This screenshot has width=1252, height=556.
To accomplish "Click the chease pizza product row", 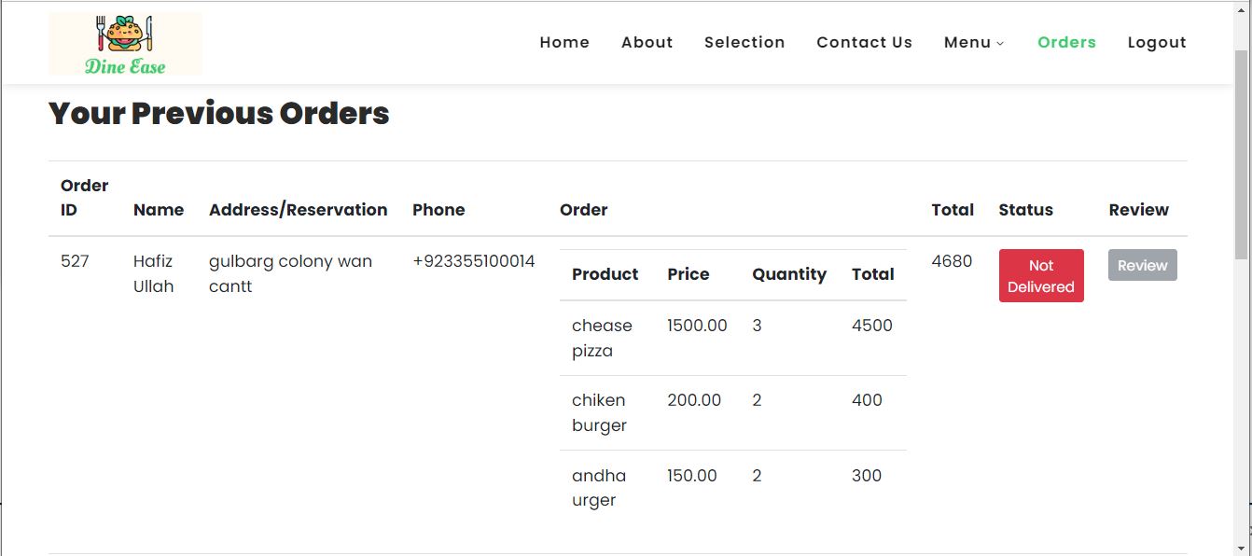I will [733, 338].
